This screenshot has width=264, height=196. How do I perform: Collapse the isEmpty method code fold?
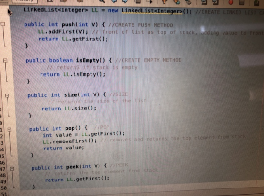pyautogui.click(x=5, y=60)
